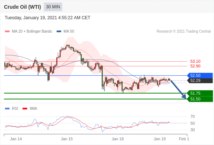Image resolution: width=214 pixels, height=145 pixels.
Task: Click the MA 50 legend blue swatch
Action: tap(59, 32)
